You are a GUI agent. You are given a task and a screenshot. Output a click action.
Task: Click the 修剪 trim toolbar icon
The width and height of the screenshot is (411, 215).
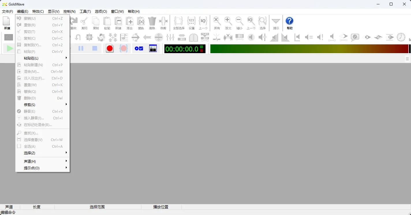tap(163, 23)
